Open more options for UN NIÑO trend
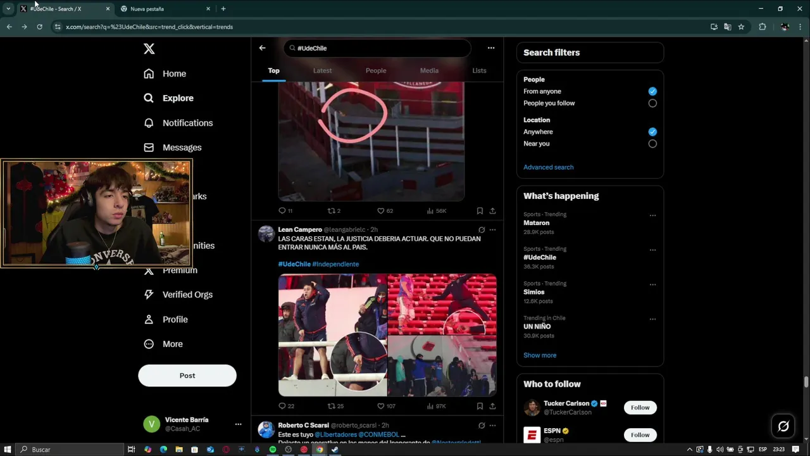The width and height of the screenshot is (810, 456). (x=652, y=319)
